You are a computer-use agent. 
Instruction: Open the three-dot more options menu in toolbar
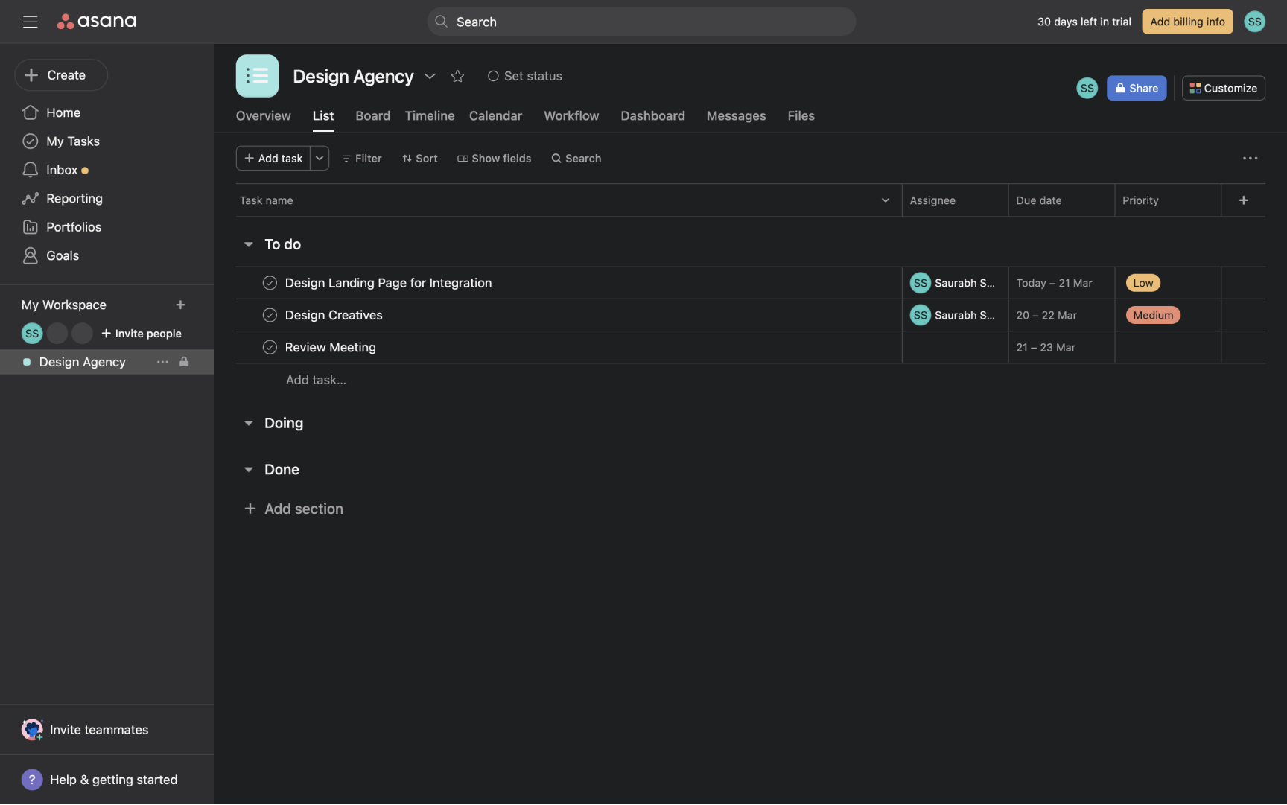click(1250, 158)
